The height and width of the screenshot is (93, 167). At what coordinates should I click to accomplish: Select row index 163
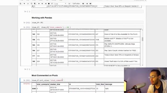point(34,45)
